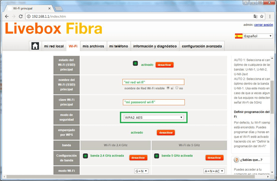Open the G+N Wi-Fi mode dropdown

point(141,171)
